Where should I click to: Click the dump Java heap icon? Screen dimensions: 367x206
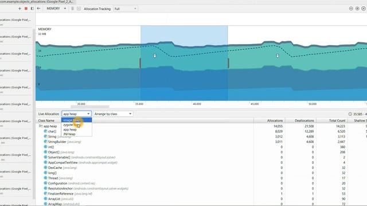click(x=79, y=9)
